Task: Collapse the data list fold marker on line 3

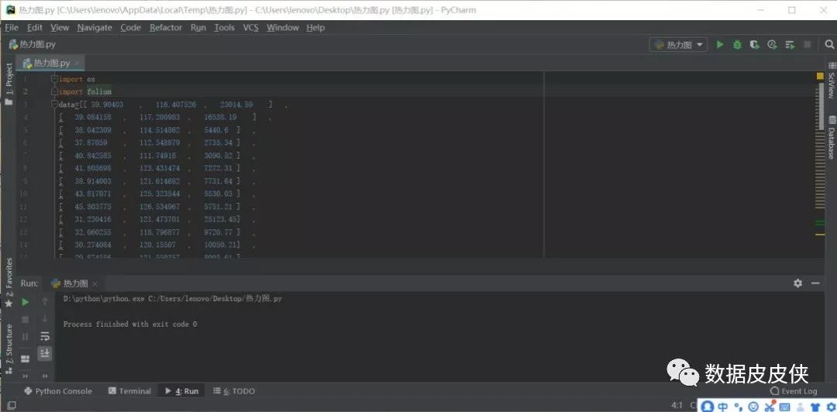Action: [54, 105]
